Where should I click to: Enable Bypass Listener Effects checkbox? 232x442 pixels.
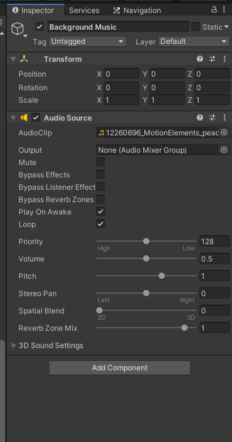101,187
